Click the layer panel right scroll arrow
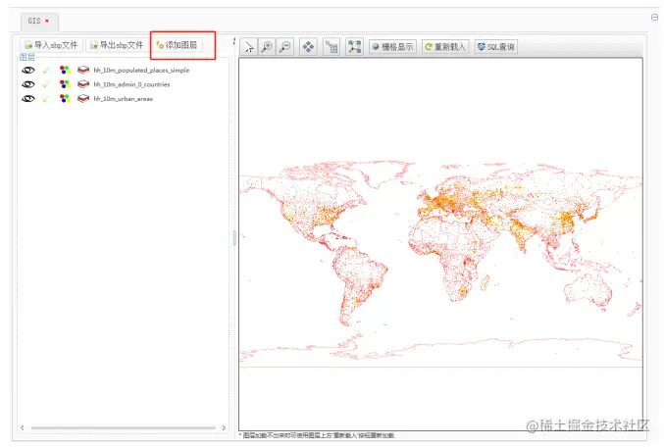 click(224, 428)
